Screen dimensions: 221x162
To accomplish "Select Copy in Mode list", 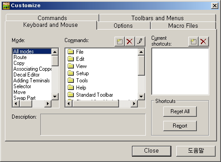I will pyautogui.click(x=32, y=63).
